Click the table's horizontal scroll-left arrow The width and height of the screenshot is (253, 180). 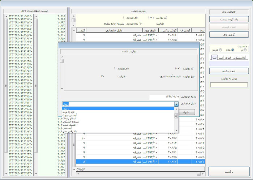78,174
